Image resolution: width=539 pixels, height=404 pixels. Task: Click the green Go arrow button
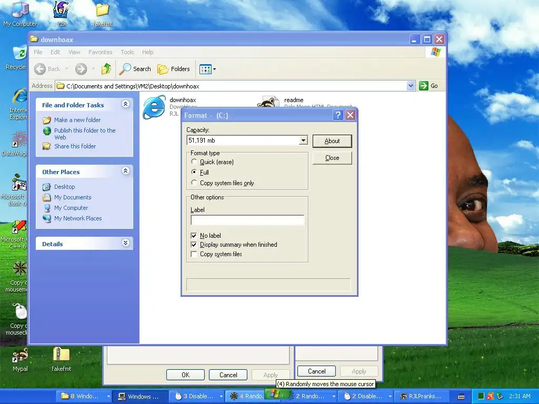424,86
